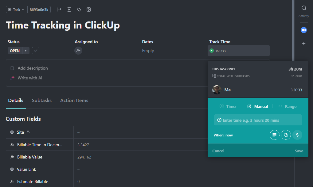This screenshot has height=187, width=313.
Task: Click the OPEN status button
Action: point(15,51)
